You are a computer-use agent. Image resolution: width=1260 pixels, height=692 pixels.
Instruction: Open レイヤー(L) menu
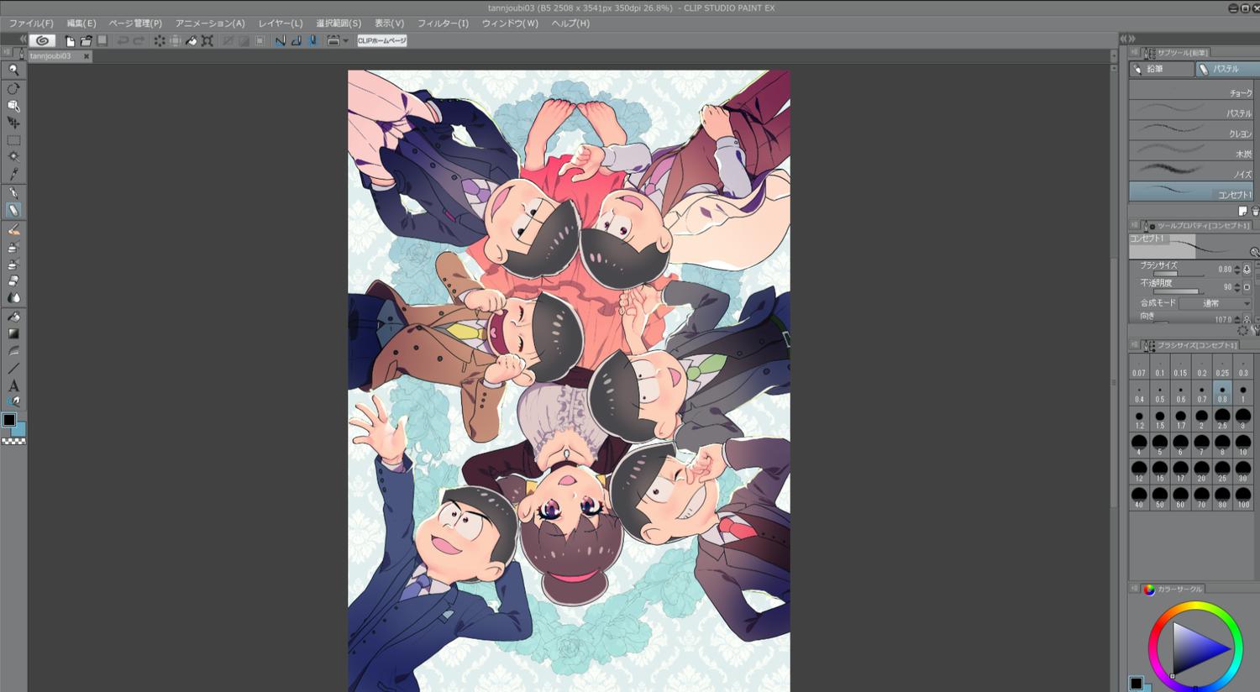(281, 24)
